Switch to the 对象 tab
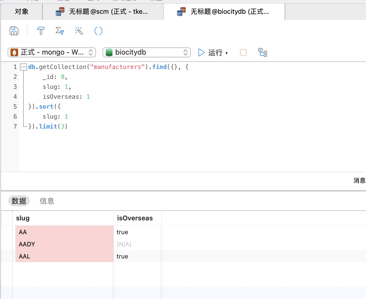Screen dimensions: 366x299 point(22,12)
